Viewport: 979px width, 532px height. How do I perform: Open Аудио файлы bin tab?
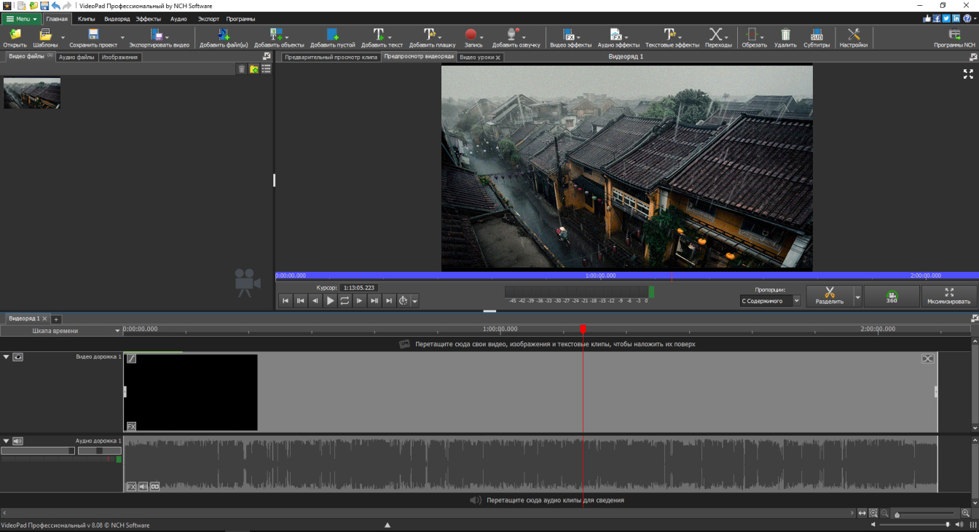[76, 57]
